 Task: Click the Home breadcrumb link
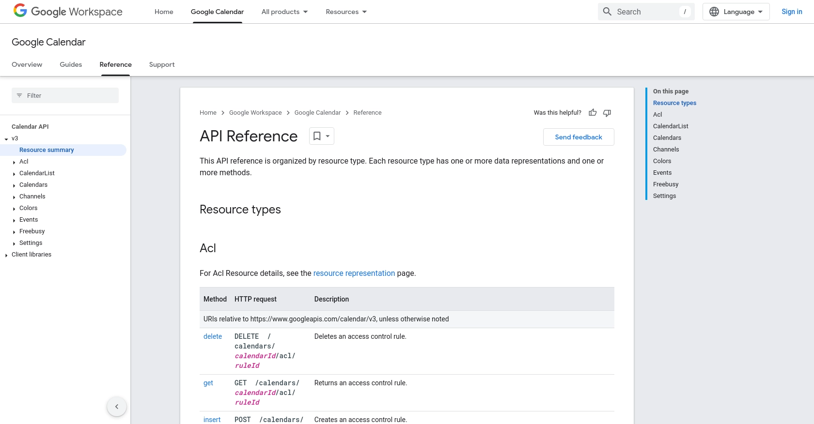click(208, 113)
